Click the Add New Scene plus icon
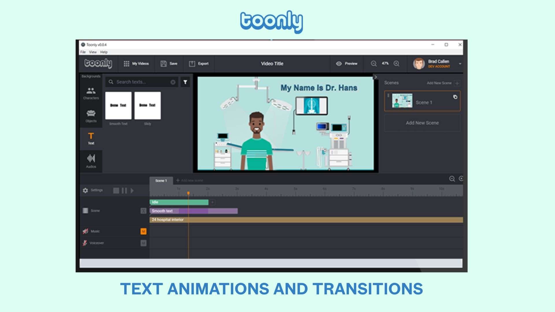555x312 pixels. (457, 83)
